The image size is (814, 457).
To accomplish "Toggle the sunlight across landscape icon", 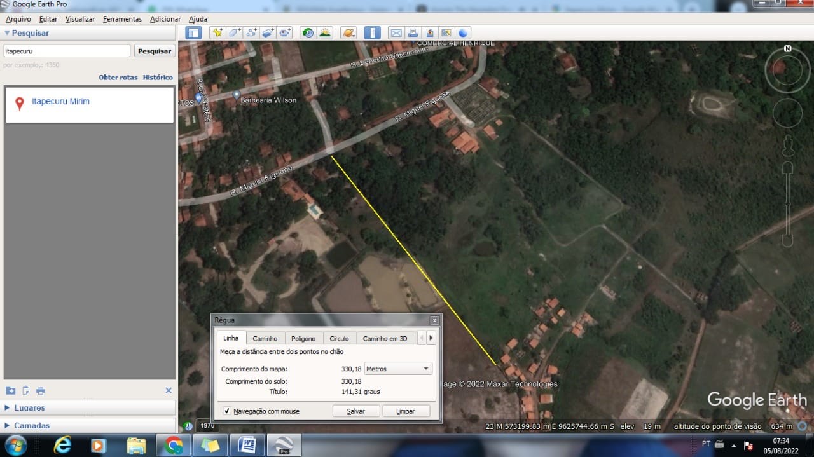I will [325, 33].
